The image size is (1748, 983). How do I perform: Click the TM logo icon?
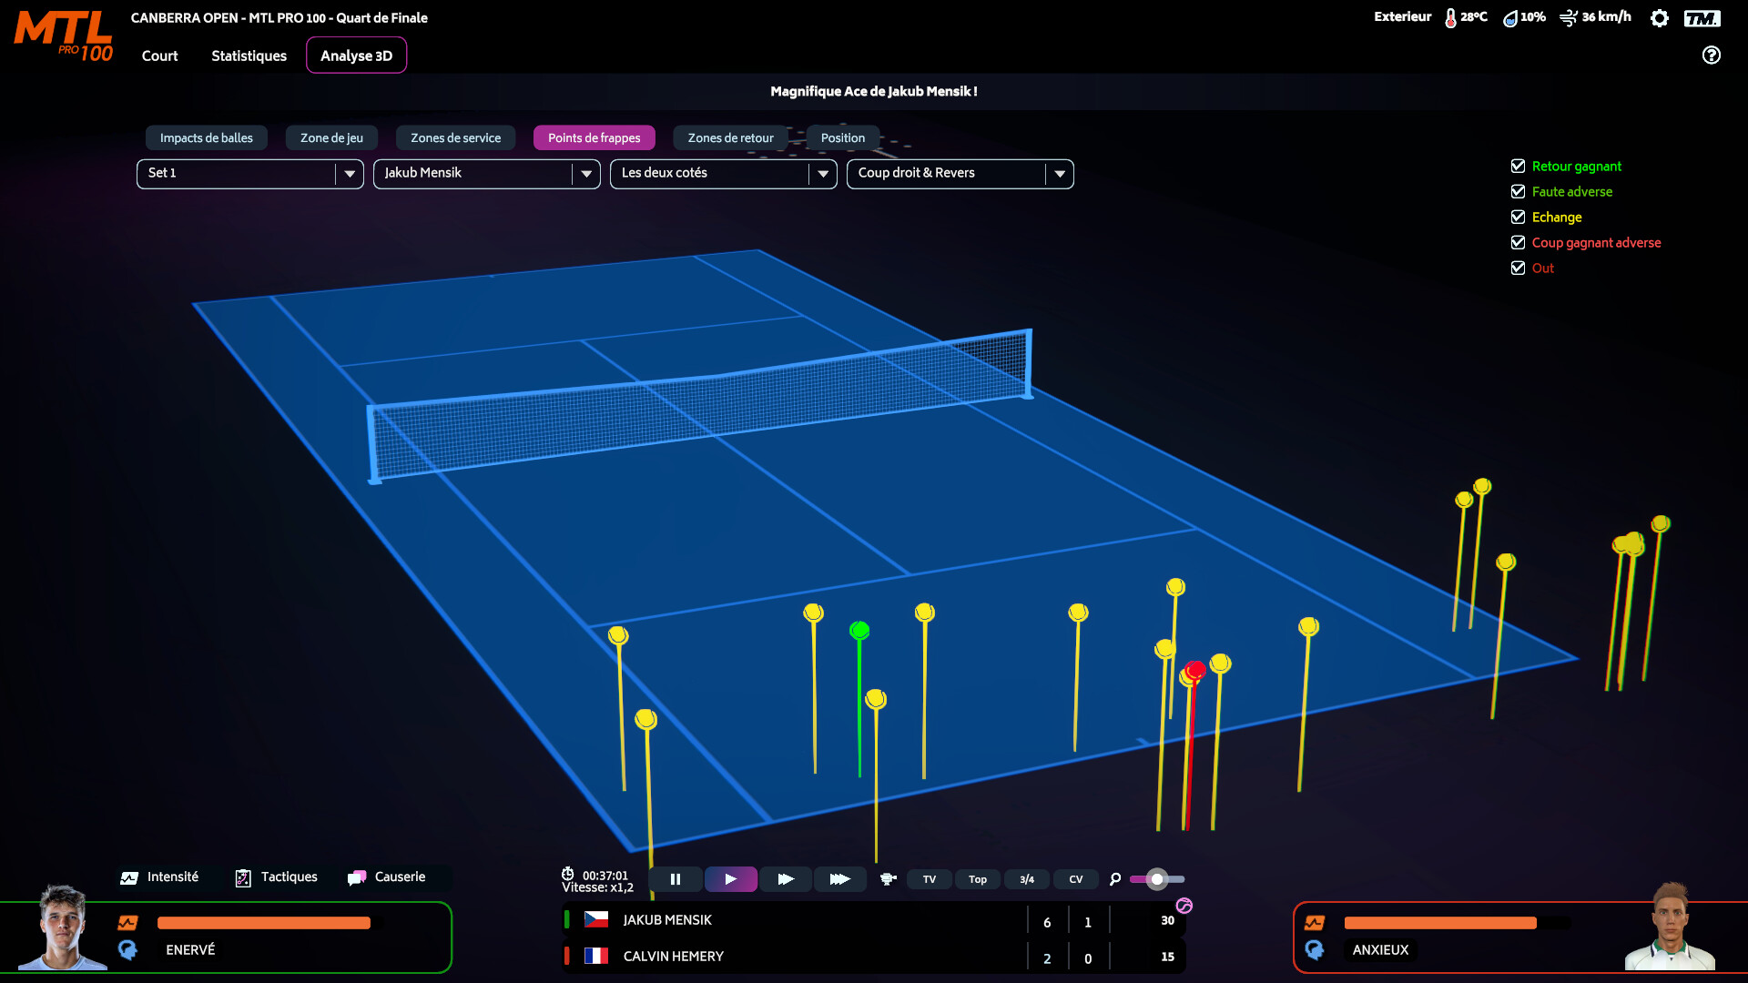[x=1702, y=18]
